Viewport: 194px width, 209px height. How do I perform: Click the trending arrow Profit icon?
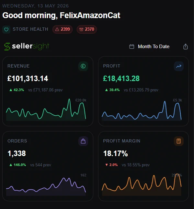coord(179,66)
